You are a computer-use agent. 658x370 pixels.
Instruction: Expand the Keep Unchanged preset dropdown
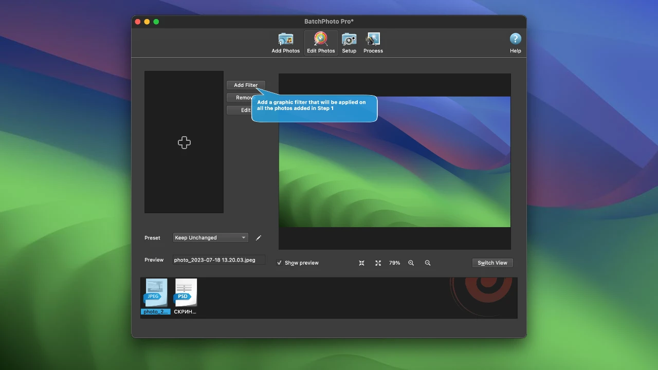coord(210,238)
